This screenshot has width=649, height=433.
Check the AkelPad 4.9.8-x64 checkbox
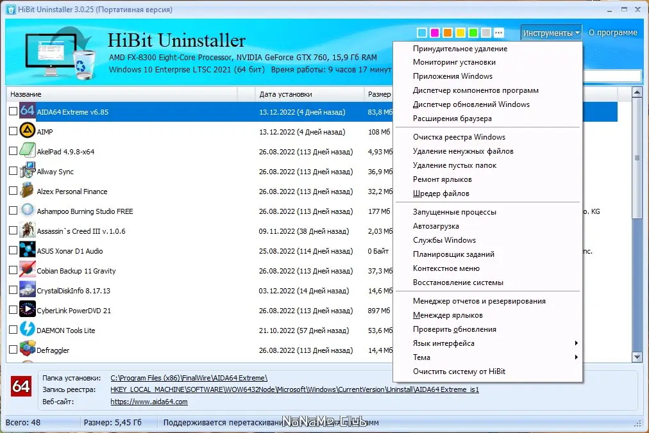13,151
